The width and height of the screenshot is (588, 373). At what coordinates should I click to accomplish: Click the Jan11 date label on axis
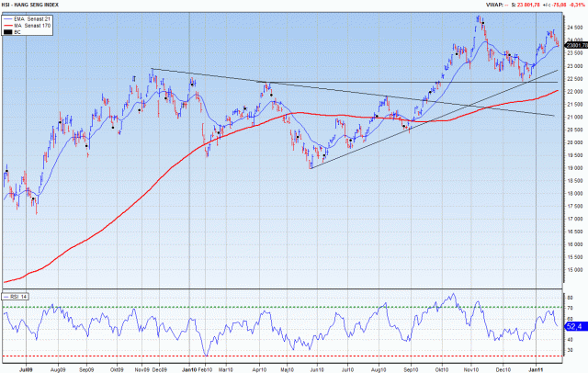(536, 368)
